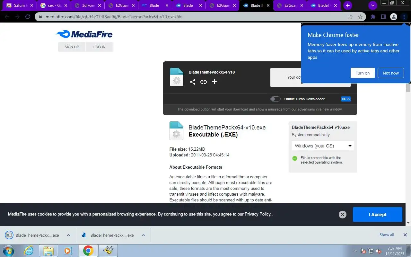411x257 pixels.
Task: Show hidden system tray icons
Action: (x=355, y=251)
